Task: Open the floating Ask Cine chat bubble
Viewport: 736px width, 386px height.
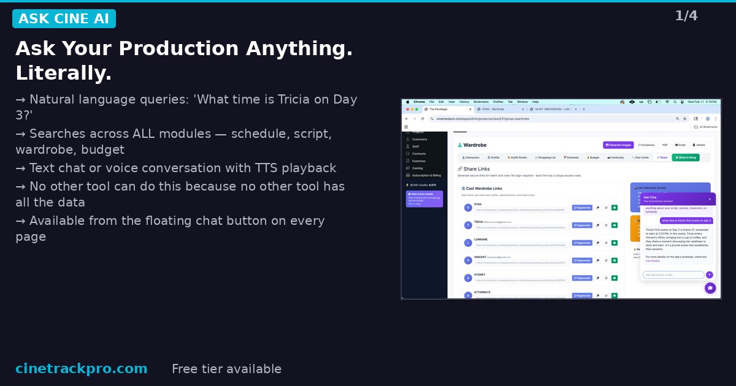Action: coord(710,288)
